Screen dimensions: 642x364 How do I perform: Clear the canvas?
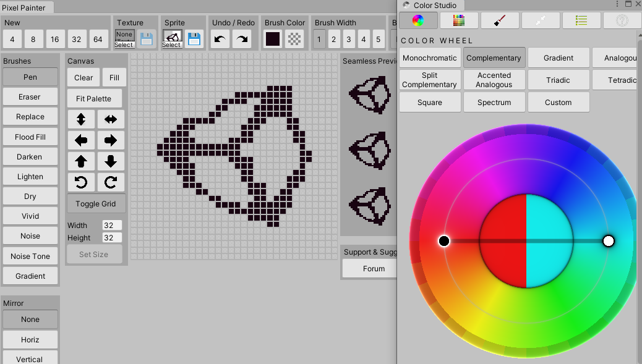pyautogui.click(x=83, y=77)
